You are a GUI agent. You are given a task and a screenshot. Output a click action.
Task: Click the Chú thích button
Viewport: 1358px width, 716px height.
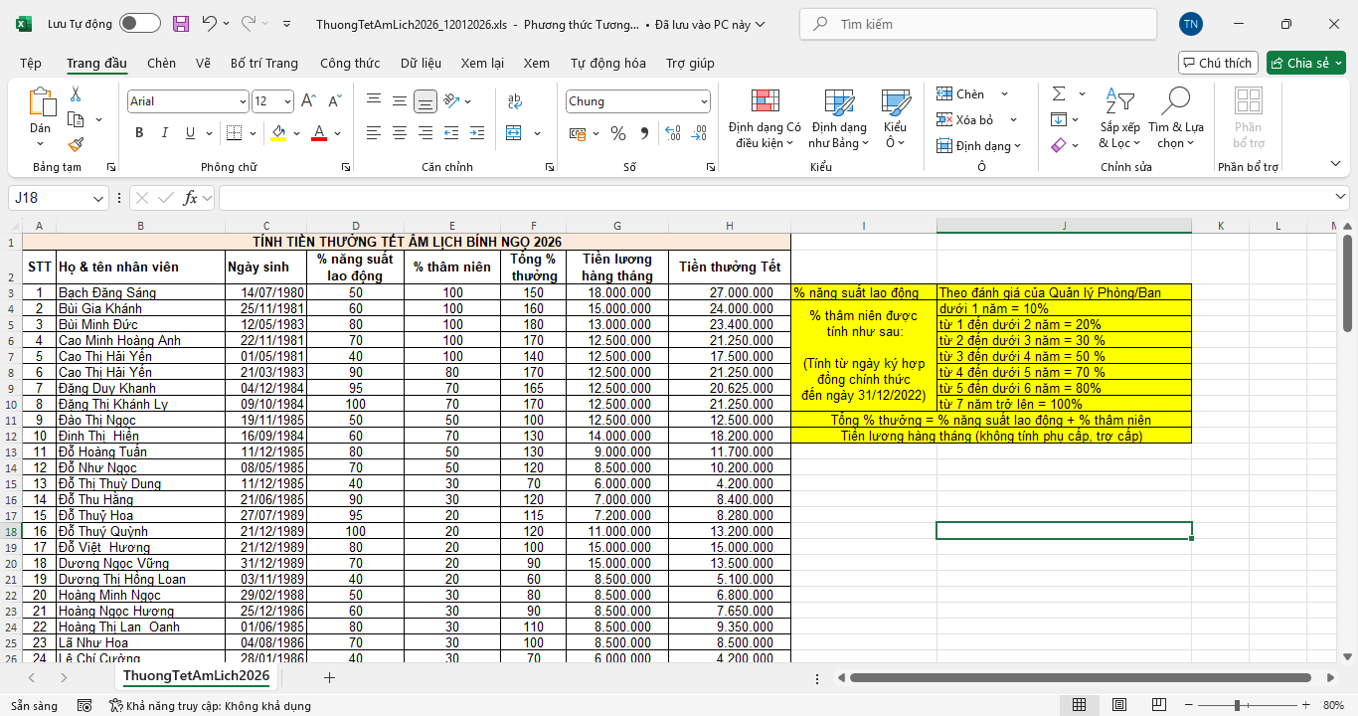[1218, 63]
